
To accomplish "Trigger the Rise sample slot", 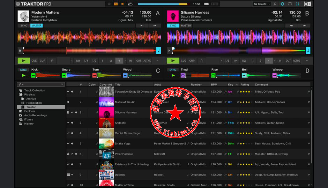I will coord(213,75).
